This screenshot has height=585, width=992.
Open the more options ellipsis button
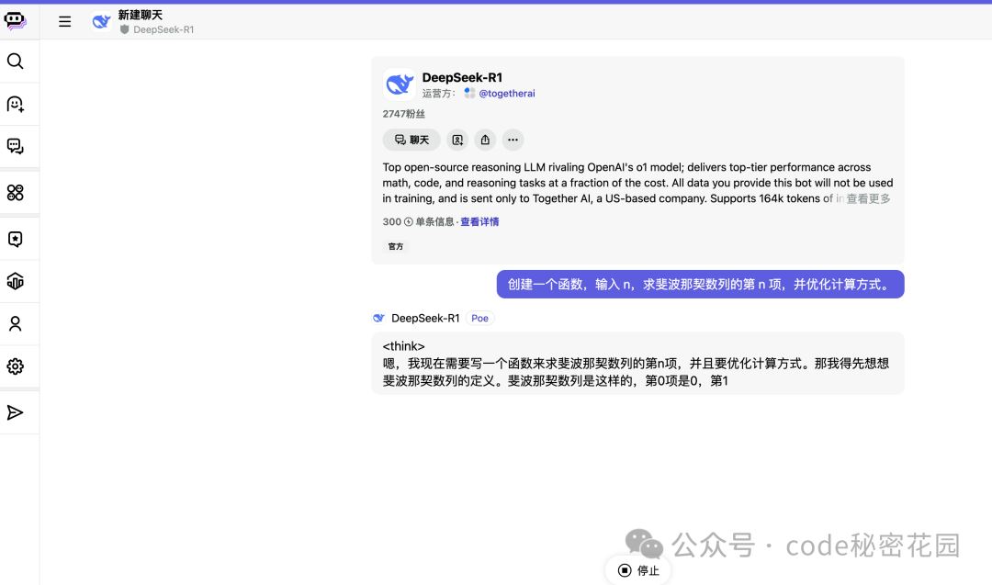[x=513, y=140]
